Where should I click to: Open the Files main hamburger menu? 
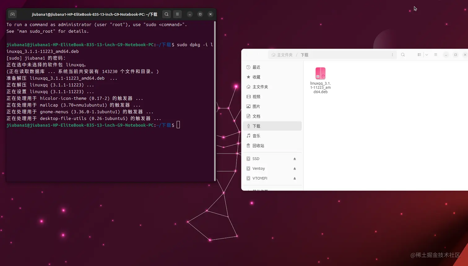pos(436,55)
